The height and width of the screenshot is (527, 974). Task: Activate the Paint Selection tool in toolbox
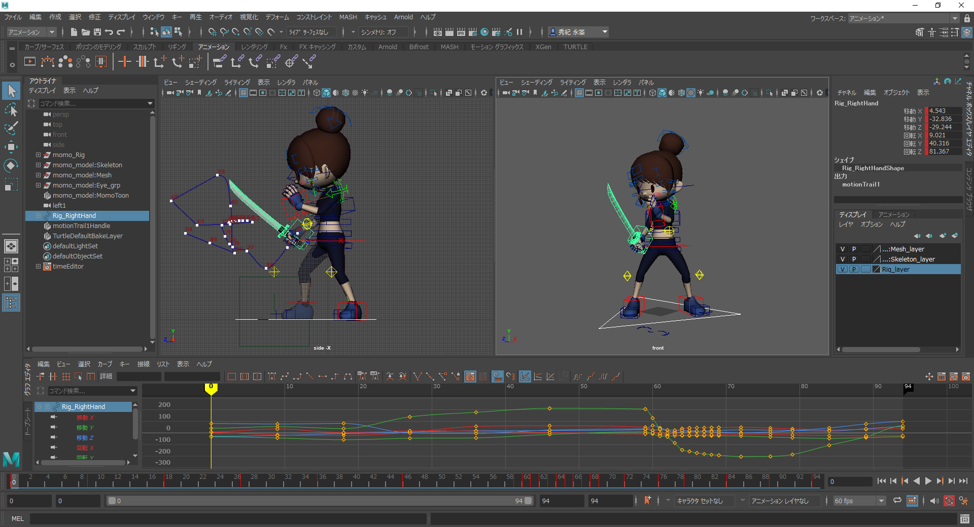11,128
